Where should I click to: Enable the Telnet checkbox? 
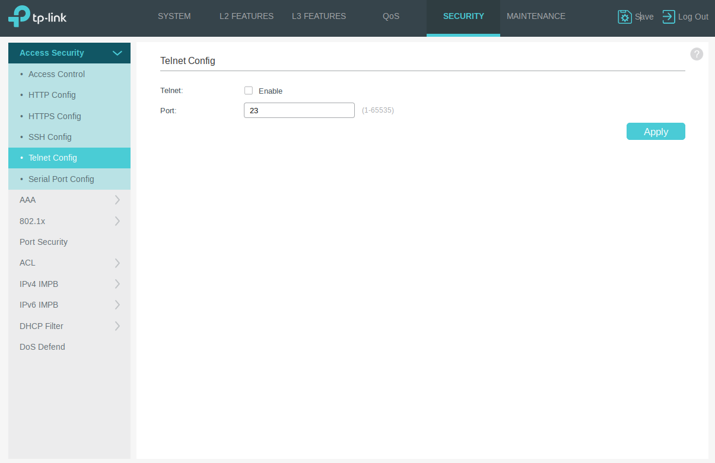249,91
